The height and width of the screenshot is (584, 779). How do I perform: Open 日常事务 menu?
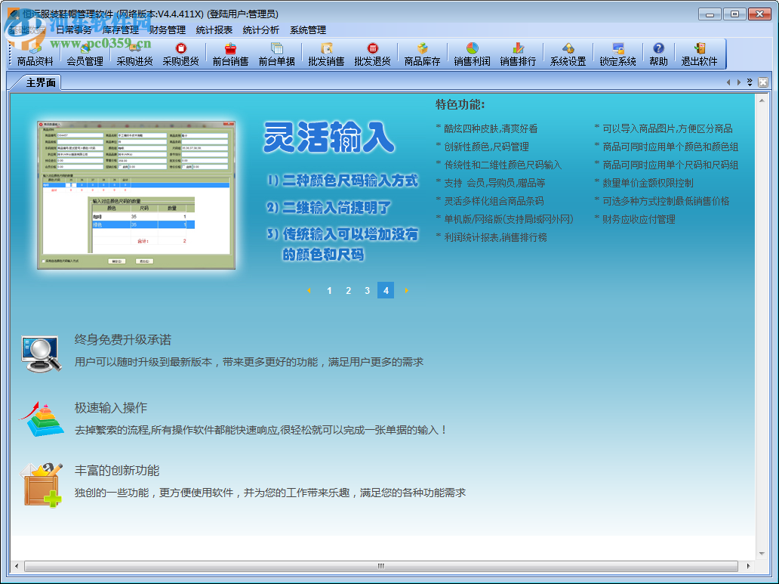point(73,30)
